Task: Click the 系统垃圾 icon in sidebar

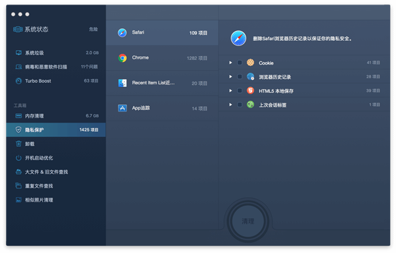Action: click(x=18, y=53)
